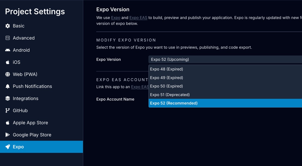Image resolution: width=302 pixels, height=166 pixels.
Task: Choose Expo 49 (Expired) option
Action: (225, 78)
